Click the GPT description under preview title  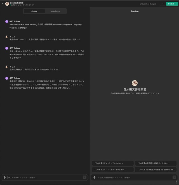[135, 93]
